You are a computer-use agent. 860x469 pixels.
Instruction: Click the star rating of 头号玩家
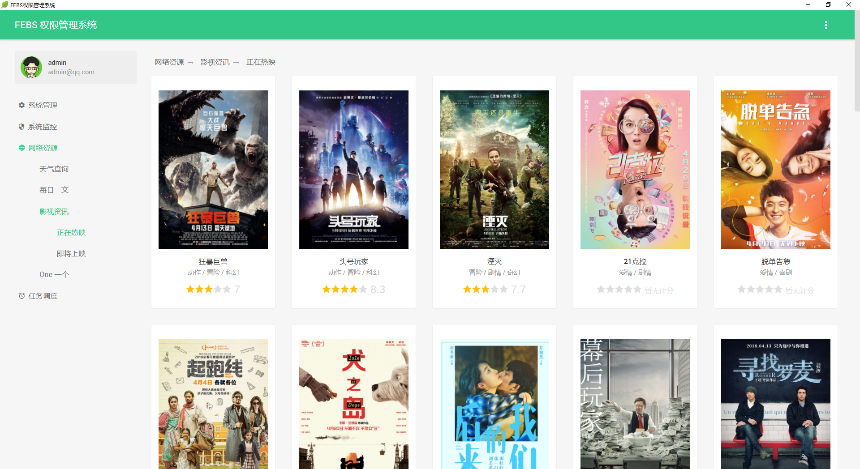345,290
